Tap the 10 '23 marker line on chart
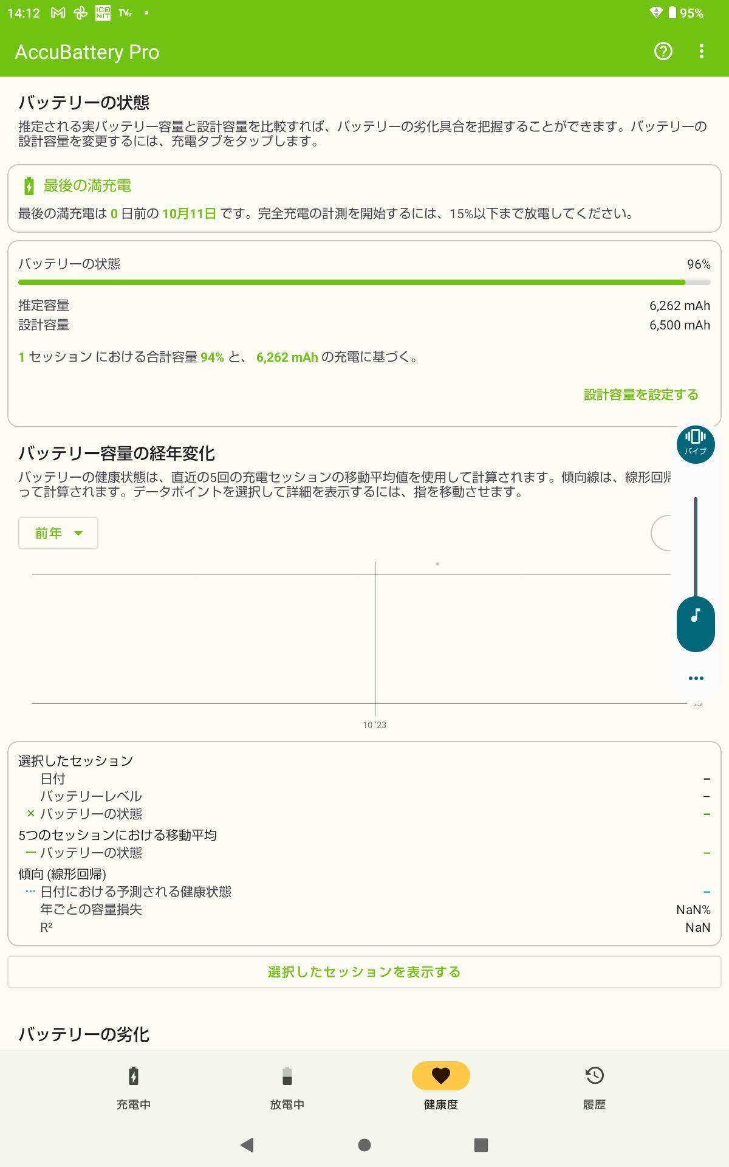Image resolution: width=729 pixels, height=1167 pixels. [x=375, y=638]
